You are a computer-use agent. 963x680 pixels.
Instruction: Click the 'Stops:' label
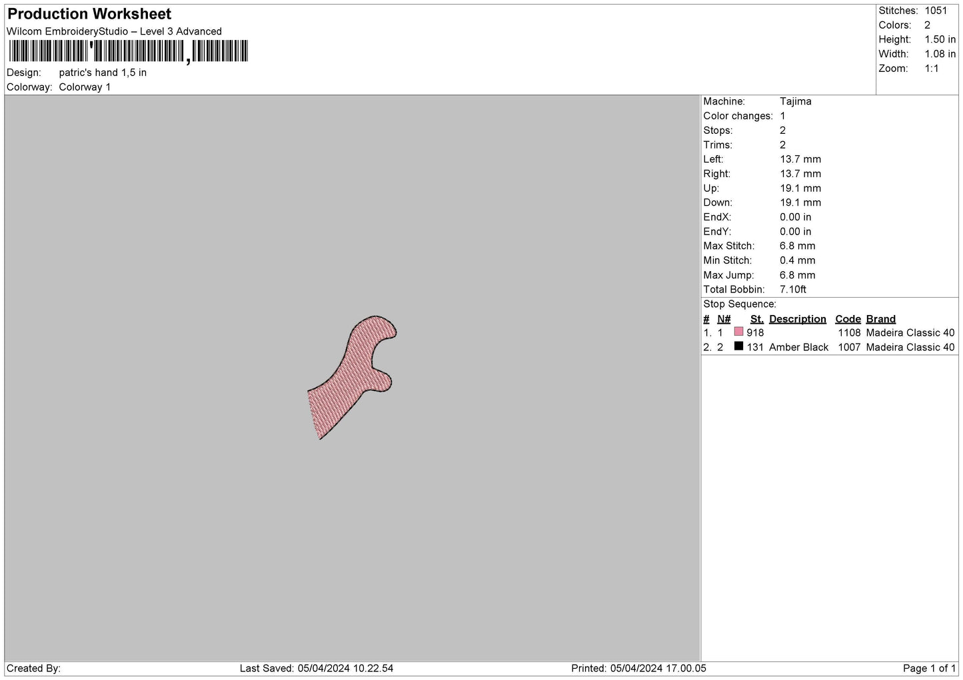pos(718,131)
